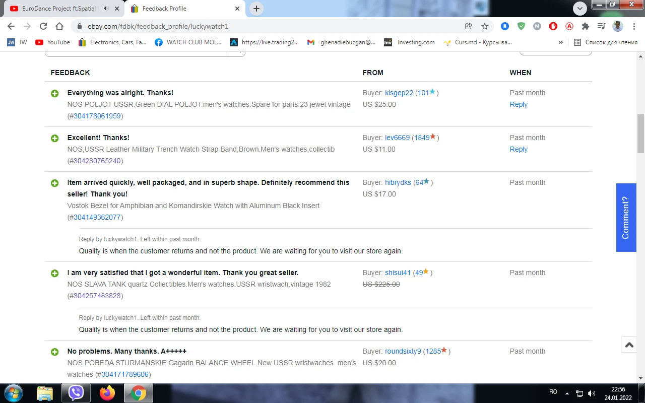Click the blue Comment? side button
645x403 pixels.
(625, 218)
